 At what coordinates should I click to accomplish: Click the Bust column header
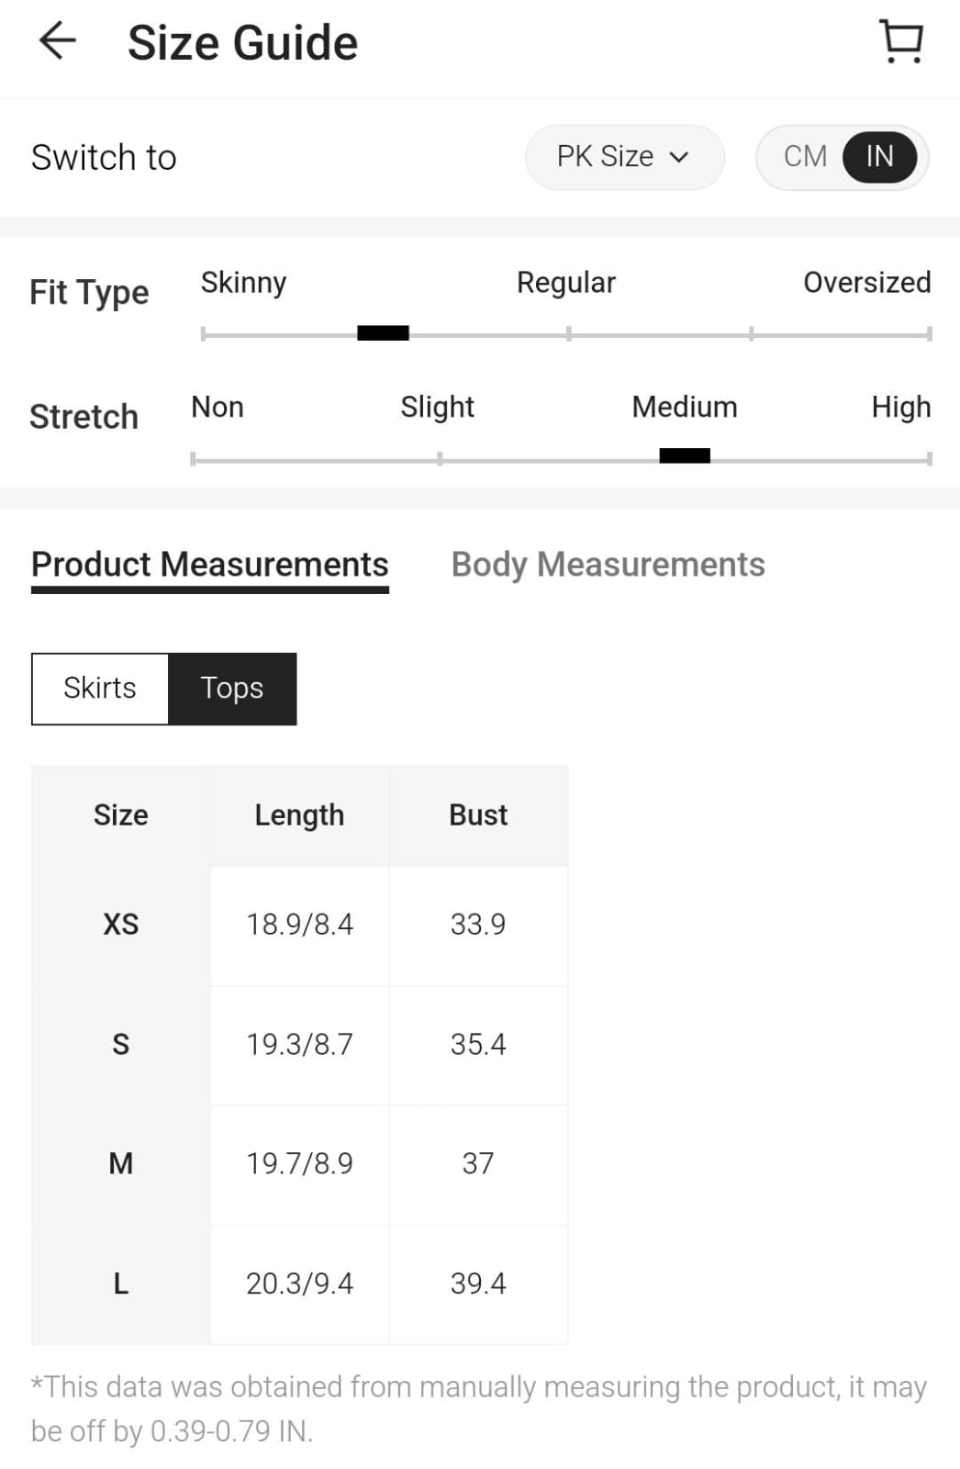click(478, 815)
